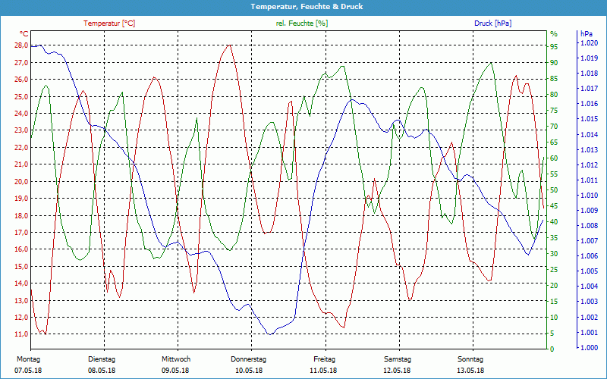
Task: Click the red '°C' axis unit label
Action: coord(24,33)
